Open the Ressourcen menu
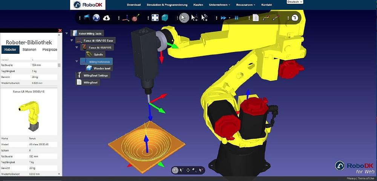 (x=245, y=5)
